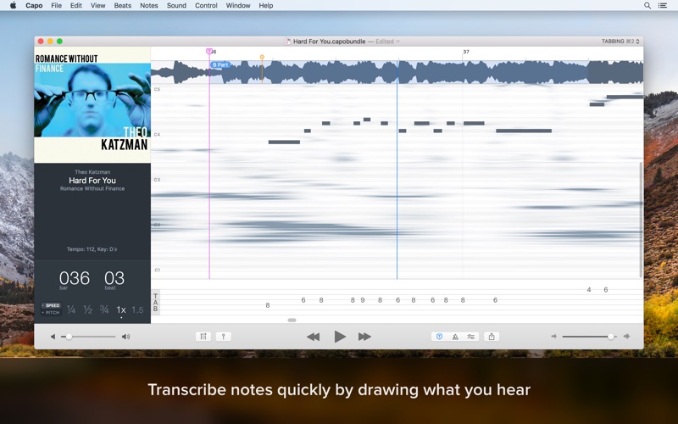Click the bar 37 ruler label
This screenshot has width=678, height=424.
tap(466, 52)
